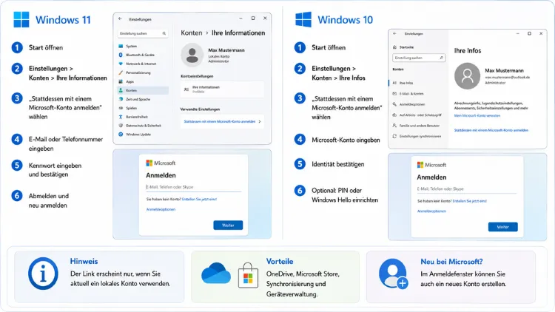Go back using arrow in Windows 10 Einstellungen
The image size is (555, 312).
click(x=394, y=33)
